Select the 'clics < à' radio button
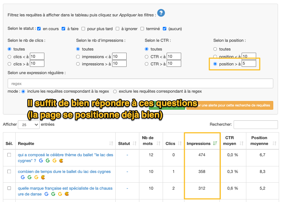Viewport: 282px width, 202px height. click(9, 57)
